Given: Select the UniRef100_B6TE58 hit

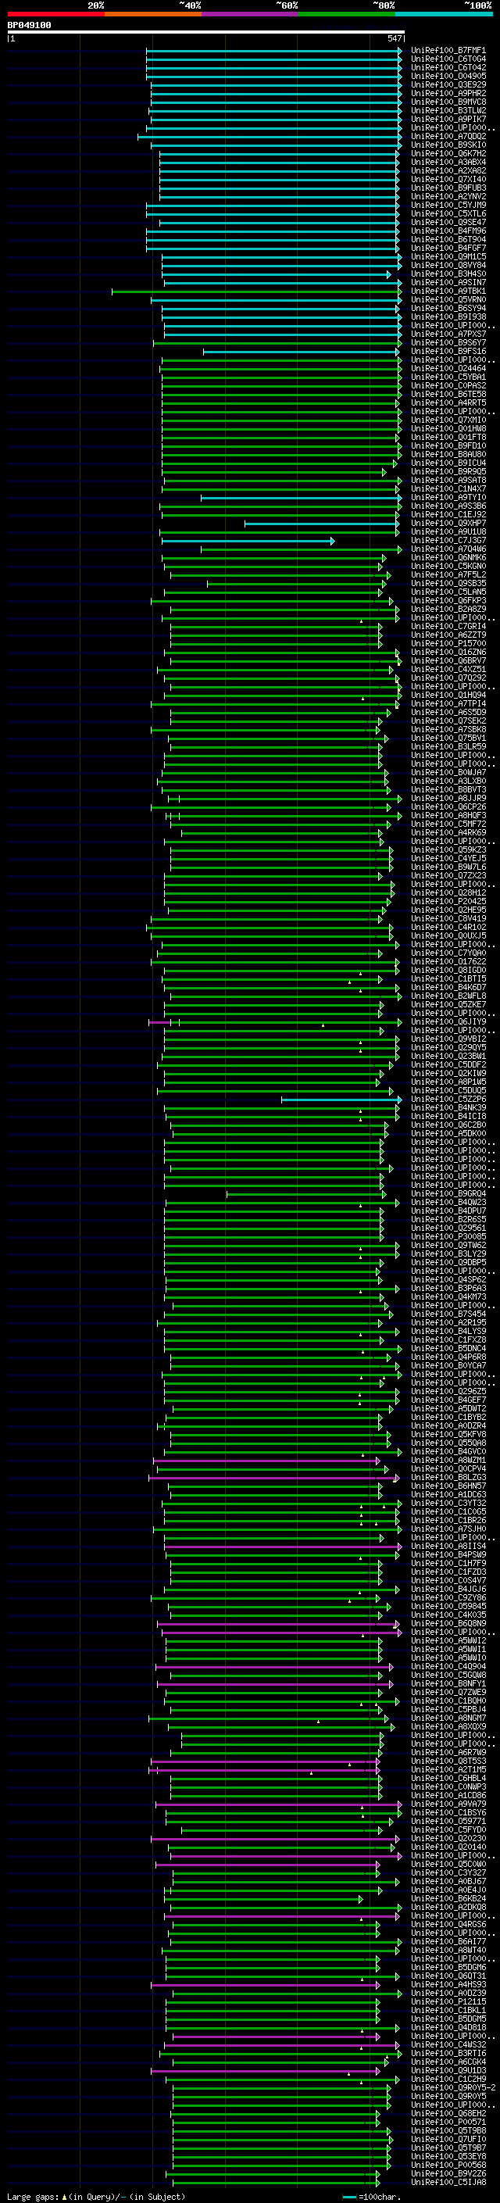Looking at the screenshot, I should click(448, 394).
